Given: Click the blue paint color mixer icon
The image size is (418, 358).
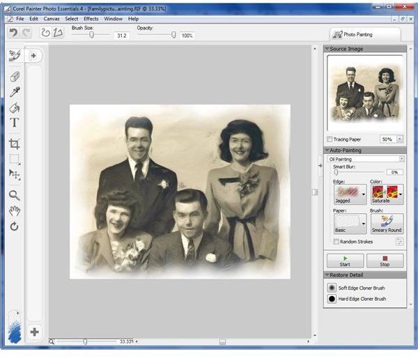Looking at the screenshot, I should (x=15, y=332).
